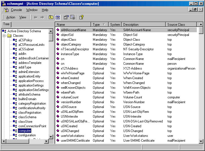The width and height of the screenshot is (205, 151).
Task: Click the Export List toolbar icon
Action: tap(72, 17)
